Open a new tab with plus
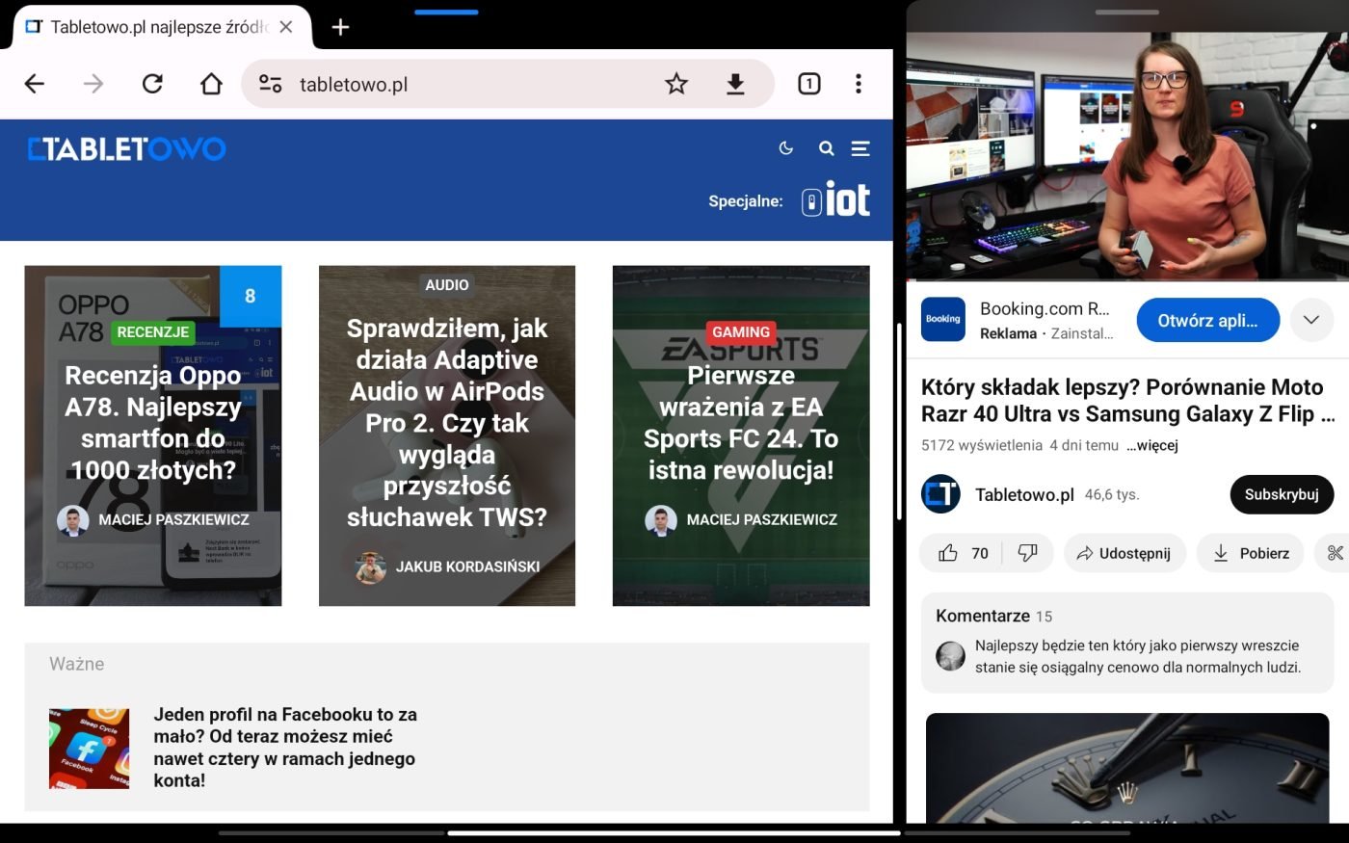Screen dimensions: 1349x843 340,27
